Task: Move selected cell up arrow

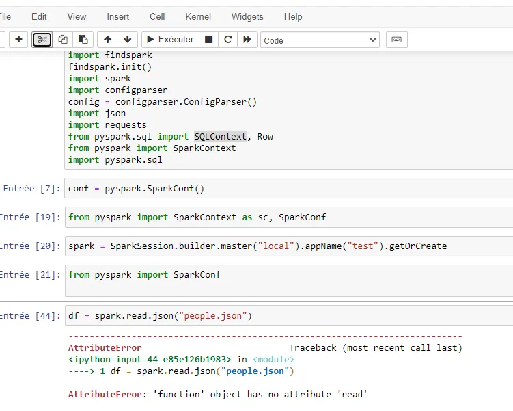Action: (x=108, y=40)
